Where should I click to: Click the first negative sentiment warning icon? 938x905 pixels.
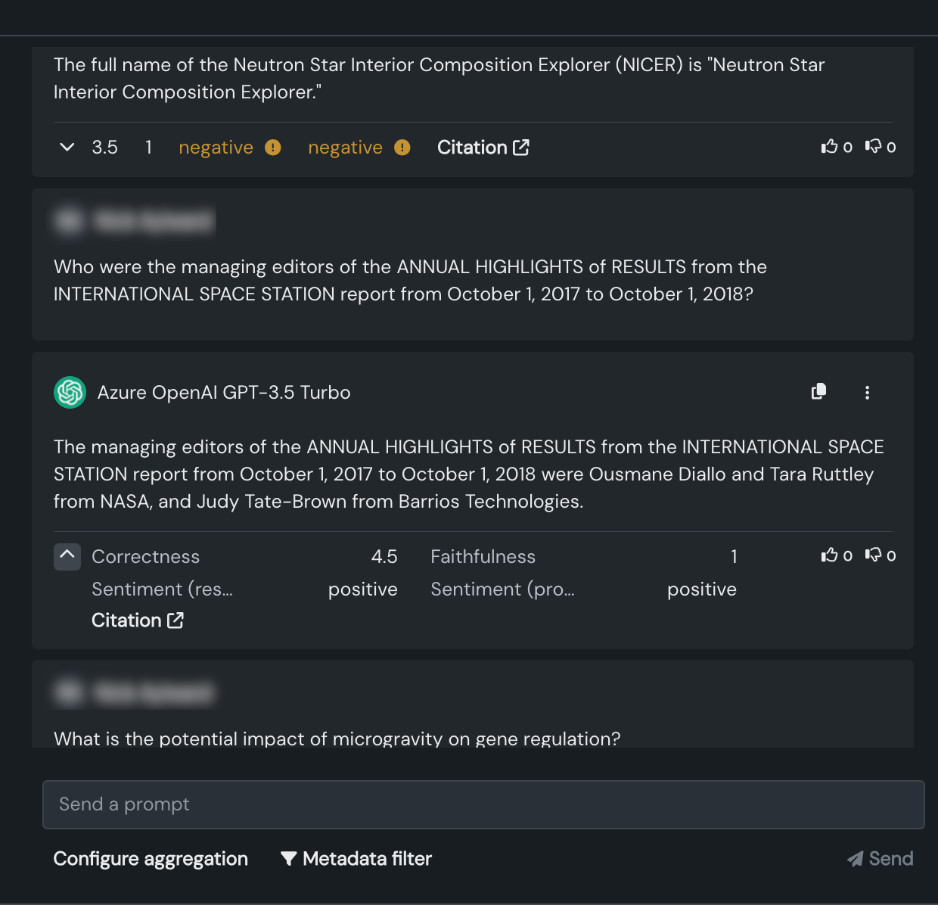click(x=273, y=148)
